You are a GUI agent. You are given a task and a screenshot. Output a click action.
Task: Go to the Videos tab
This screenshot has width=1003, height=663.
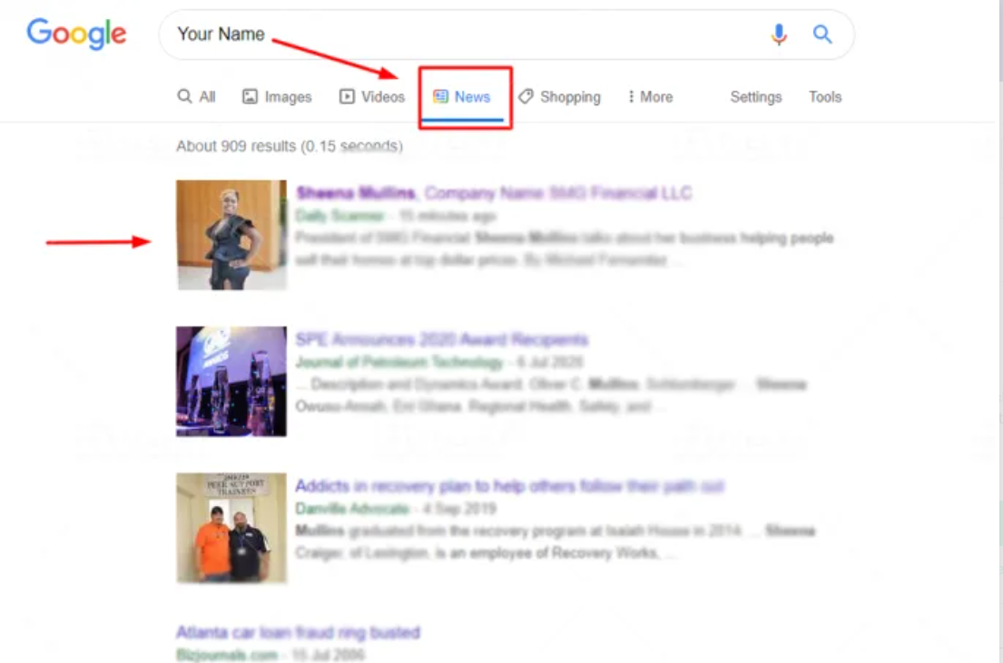[x=372, y=97]
